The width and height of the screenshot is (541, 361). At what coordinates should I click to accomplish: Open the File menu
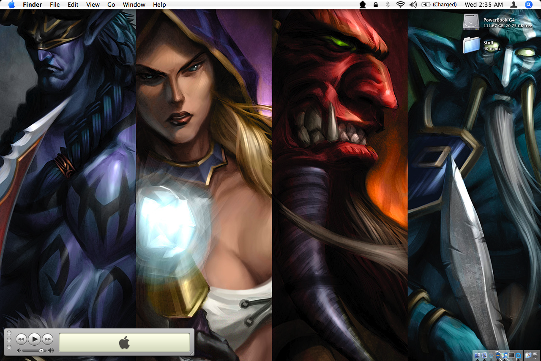coord(55,5)
